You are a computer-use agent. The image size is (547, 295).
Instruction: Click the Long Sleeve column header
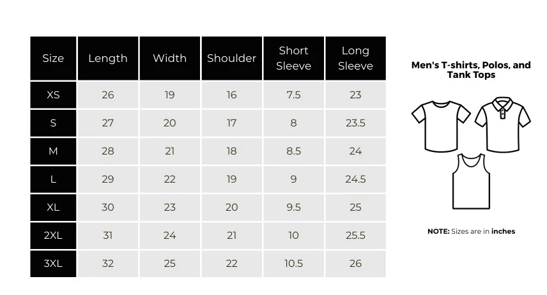(355, 58)
